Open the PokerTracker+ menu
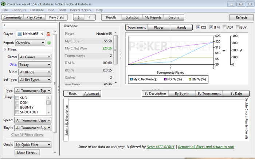255x159 pixels. pos(81,10)
